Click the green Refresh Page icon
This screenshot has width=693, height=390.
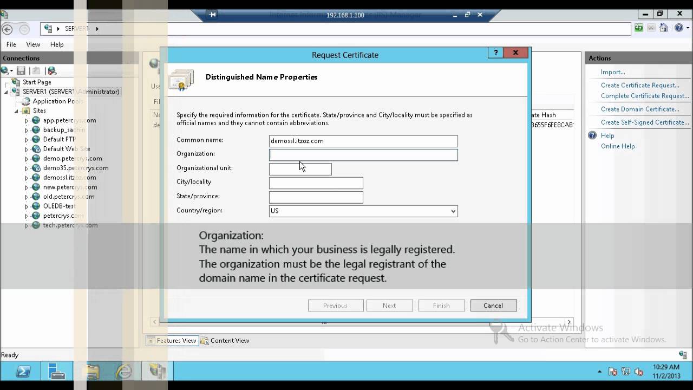pyautogui.click(x=639, y=28)
